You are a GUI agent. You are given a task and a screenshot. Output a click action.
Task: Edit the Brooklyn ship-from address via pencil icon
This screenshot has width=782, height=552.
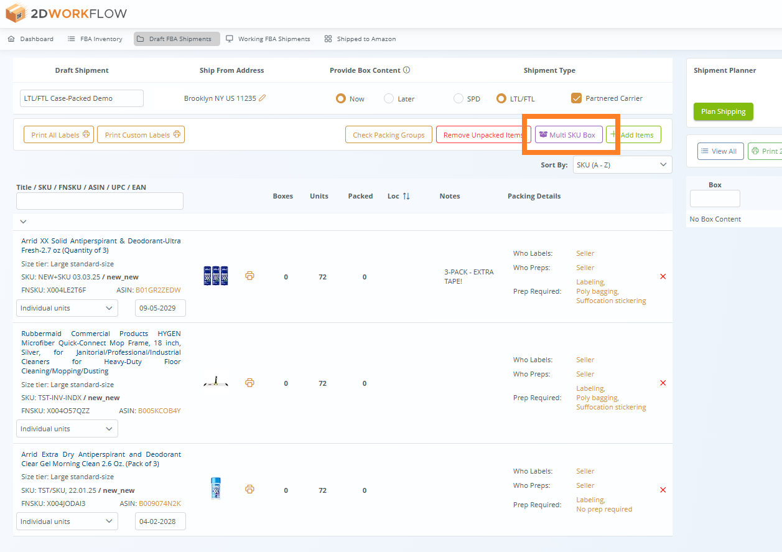coord(261,98)
